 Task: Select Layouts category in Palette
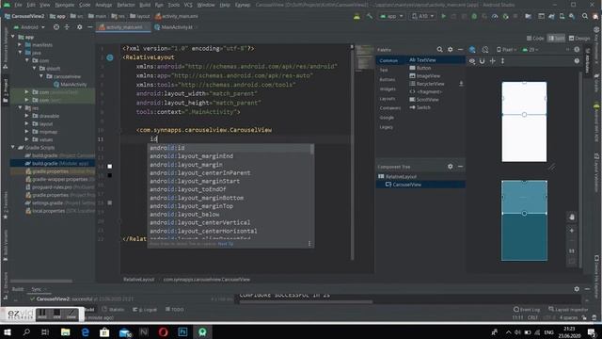click(387, 99)
